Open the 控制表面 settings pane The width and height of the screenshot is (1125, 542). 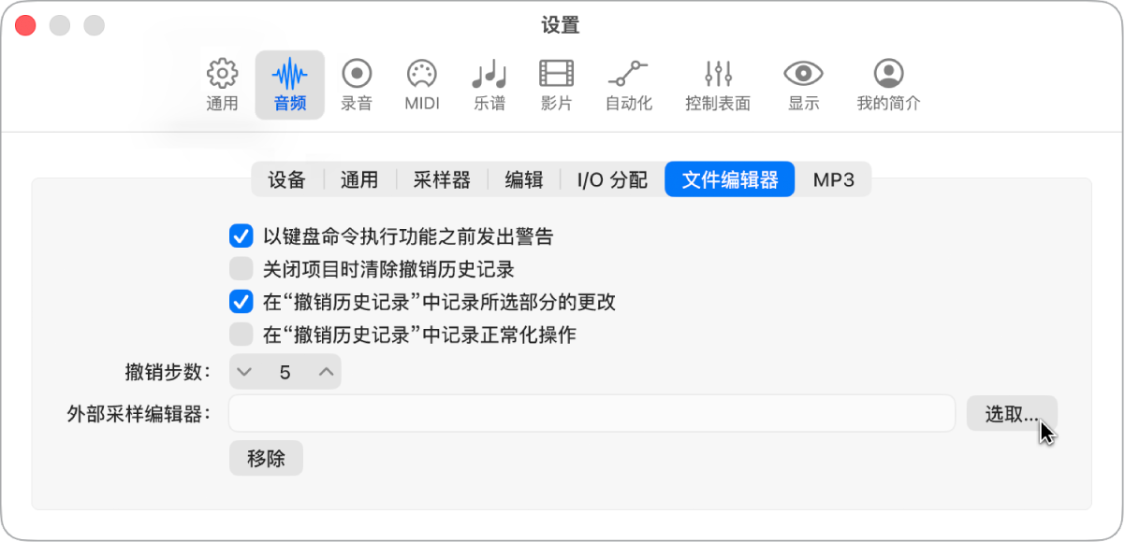coord(717,82)
